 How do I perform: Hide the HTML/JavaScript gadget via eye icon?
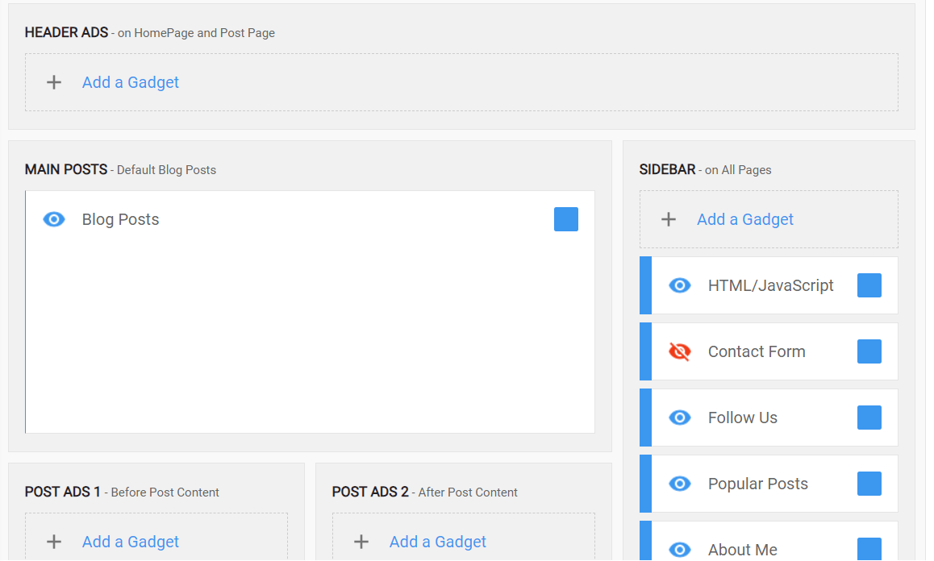pyautogui.click(x=680, y=285)
